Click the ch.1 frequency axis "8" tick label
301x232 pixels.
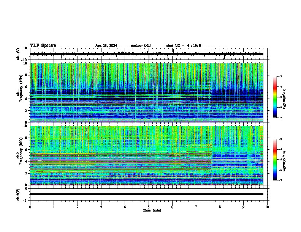(x=26, y=75)
